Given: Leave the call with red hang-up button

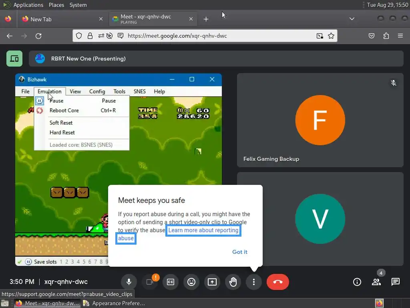Looking at the screenshot, I should pos(278,282).
